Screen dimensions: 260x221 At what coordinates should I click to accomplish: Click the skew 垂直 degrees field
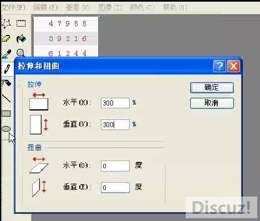115,188
